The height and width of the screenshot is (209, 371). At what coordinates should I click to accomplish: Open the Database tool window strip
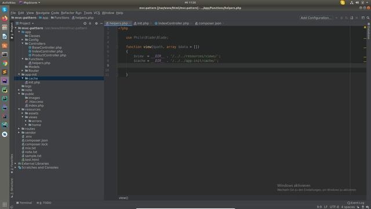[x=369, y=31]
